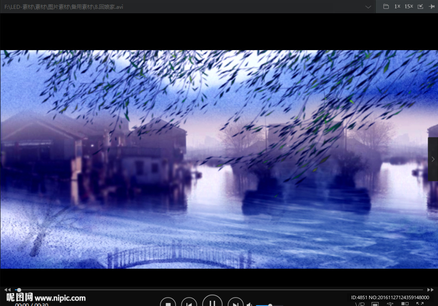The image size is (438, 306).
Task: Click the video image to toggle playback
Action: pos(219,159)
